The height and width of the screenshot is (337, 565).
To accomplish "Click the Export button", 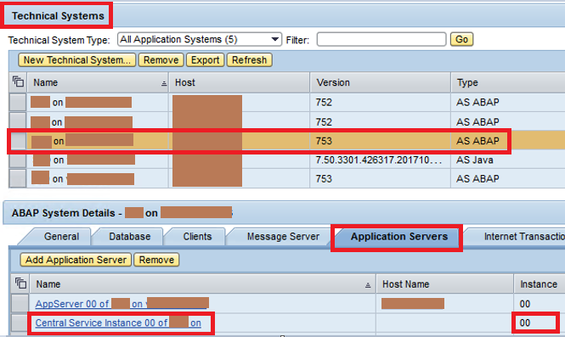I will 205,59.
